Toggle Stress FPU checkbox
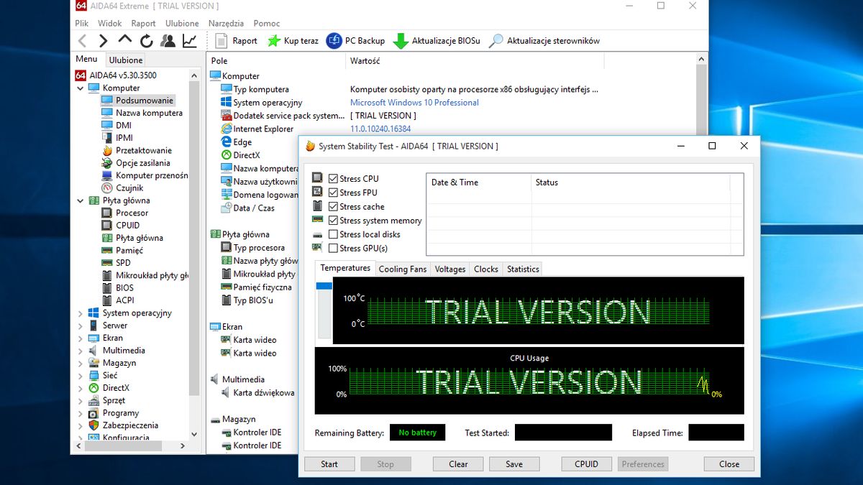 pos(333,193)
